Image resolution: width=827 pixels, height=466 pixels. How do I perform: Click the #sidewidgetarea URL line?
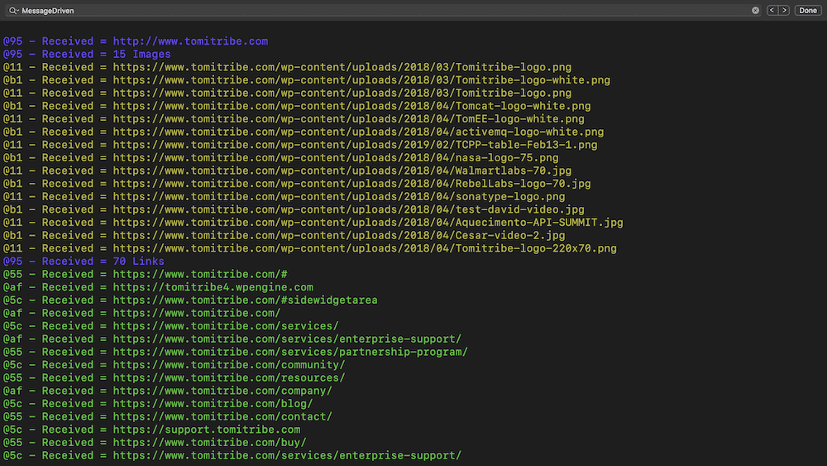click(x=190, y=300)
